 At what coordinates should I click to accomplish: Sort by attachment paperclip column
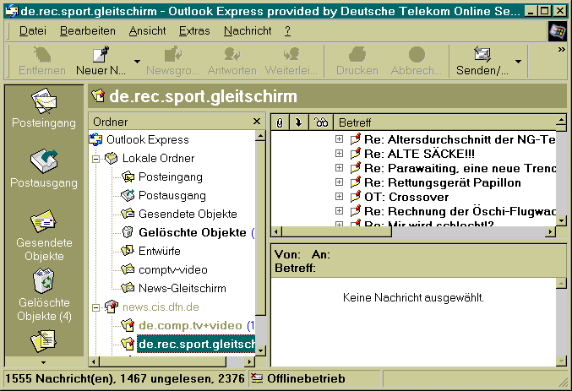pos(280,122)
